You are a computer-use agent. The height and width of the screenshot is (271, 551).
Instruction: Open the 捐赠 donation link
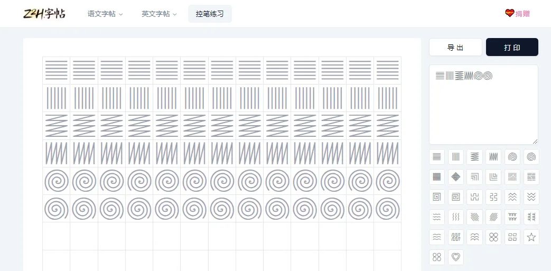click(x=518, y=13)
